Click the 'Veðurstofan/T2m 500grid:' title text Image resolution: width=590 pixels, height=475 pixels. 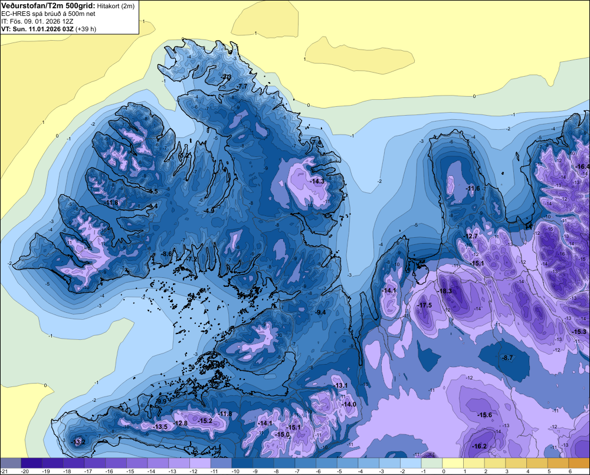coord(48,6)
